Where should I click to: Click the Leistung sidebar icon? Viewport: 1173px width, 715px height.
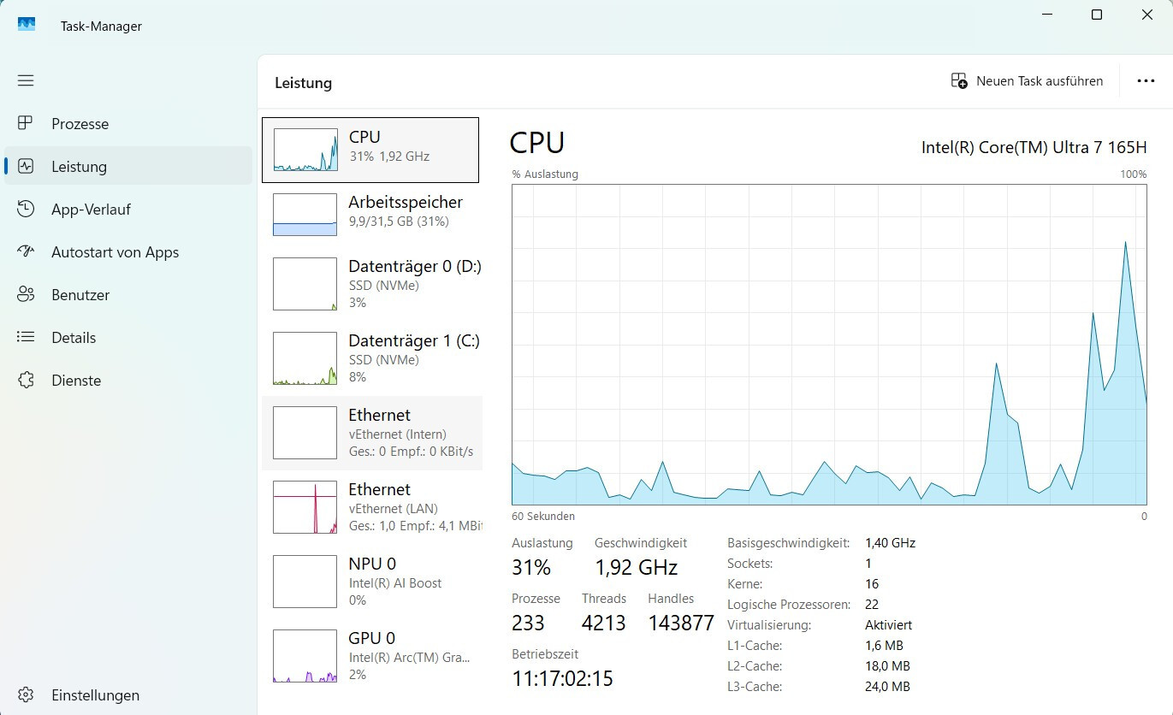click(26, 166)
